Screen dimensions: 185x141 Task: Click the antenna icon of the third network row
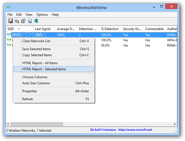pos(9,45)
